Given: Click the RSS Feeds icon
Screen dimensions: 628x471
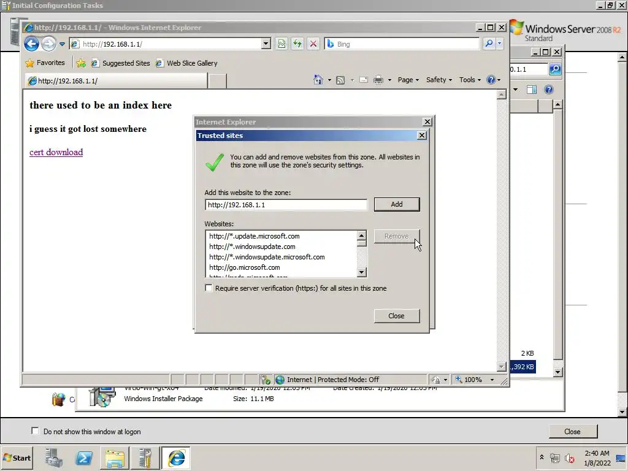Looking at the screenshot, I should (x=340, y=80).
